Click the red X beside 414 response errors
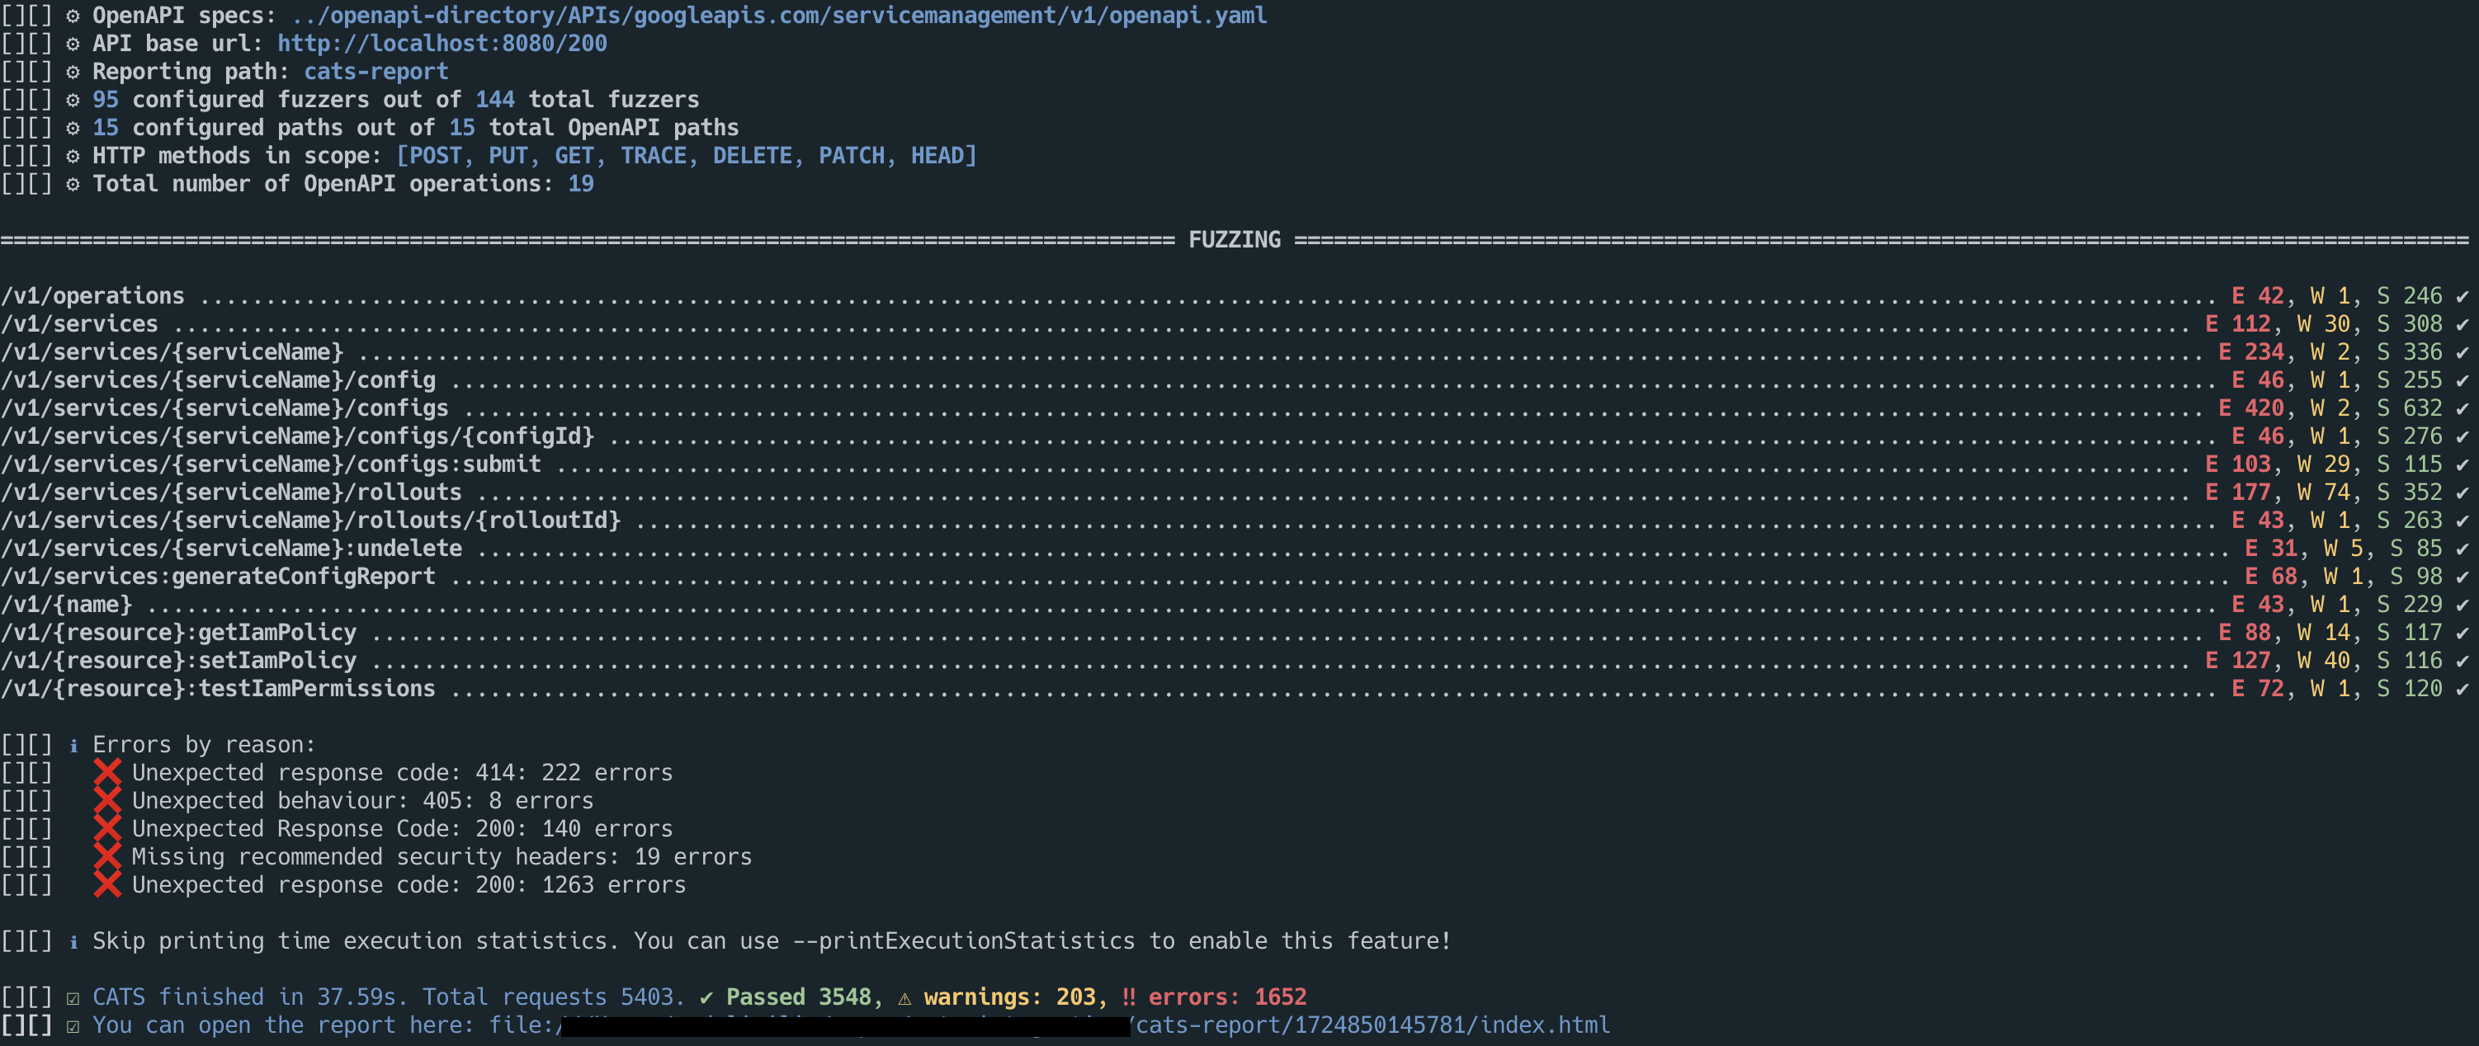The width and height of the screenshot is (2479, 1046). pos(106,773)
